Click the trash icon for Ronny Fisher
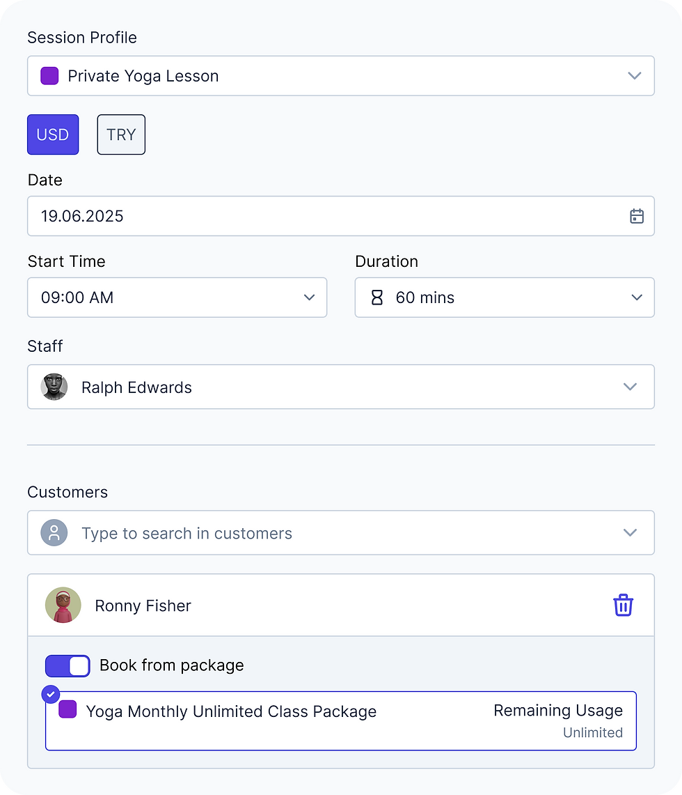The width and height of the screenshot is (682, 795). [623, 605]
